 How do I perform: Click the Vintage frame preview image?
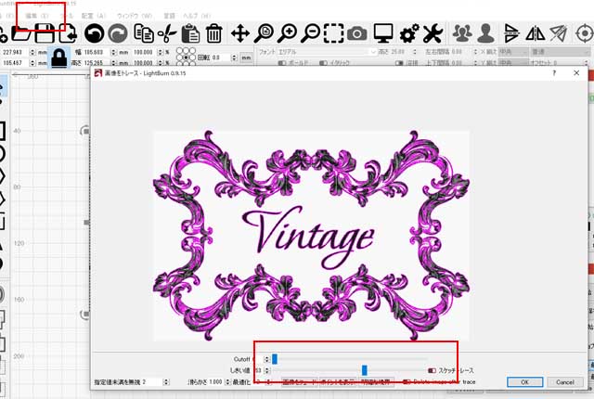point(312,236)
